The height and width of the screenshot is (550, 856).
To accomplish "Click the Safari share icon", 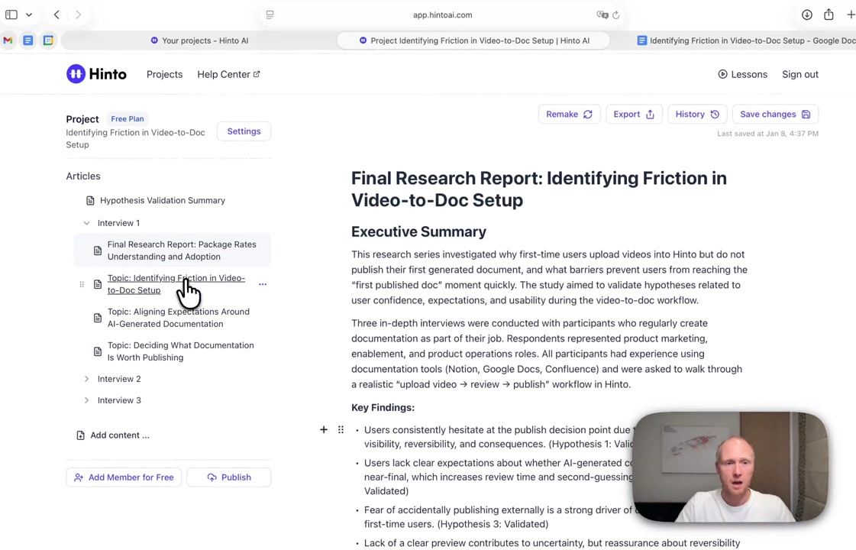I will click(829, 15).
